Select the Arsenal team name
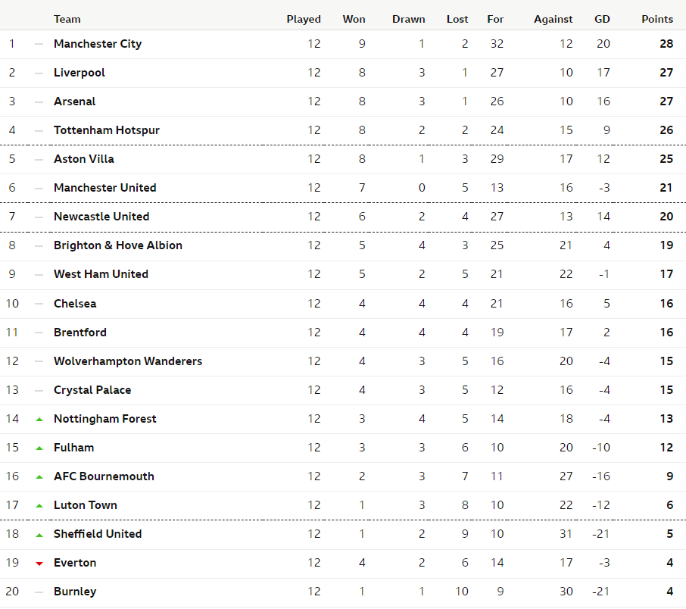Screen dimensions: 686x609 74,101
